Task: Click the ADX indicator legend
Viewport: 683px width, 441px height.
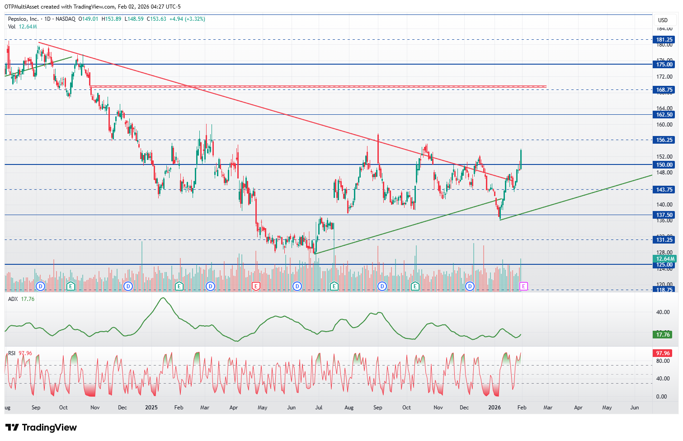Action: point(21,299)
